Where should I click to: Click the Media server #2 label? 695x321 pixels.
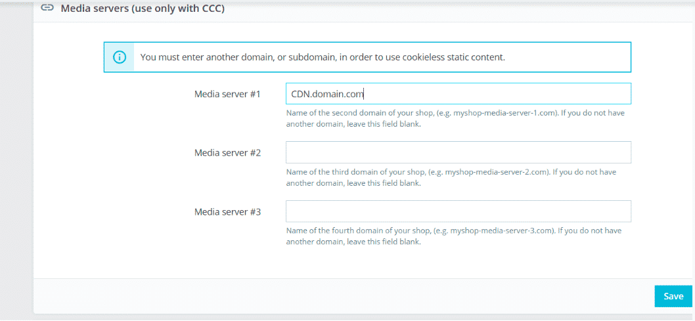(x=228, y=153)
